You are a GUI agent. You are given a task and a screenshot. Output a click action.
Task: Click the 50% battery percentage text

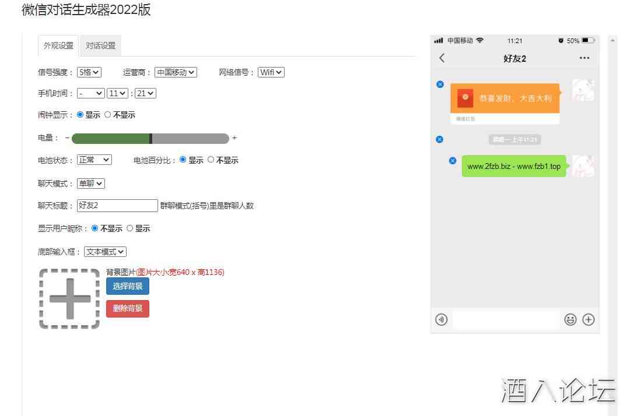[x=573, y=41]
